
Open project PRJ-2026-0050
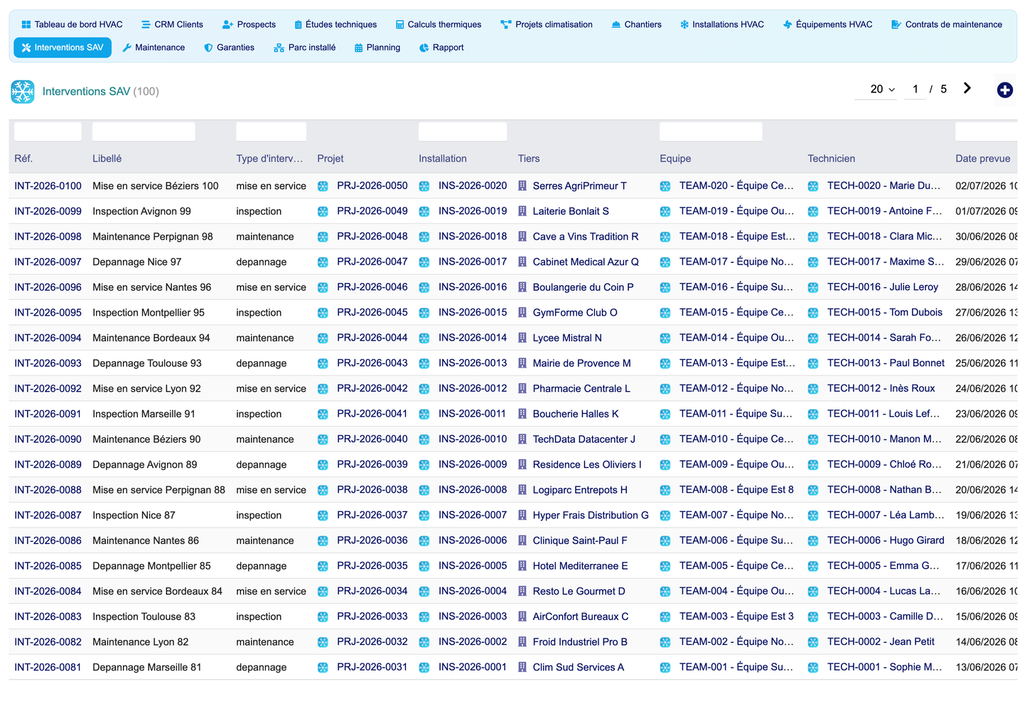coord(372,186)
